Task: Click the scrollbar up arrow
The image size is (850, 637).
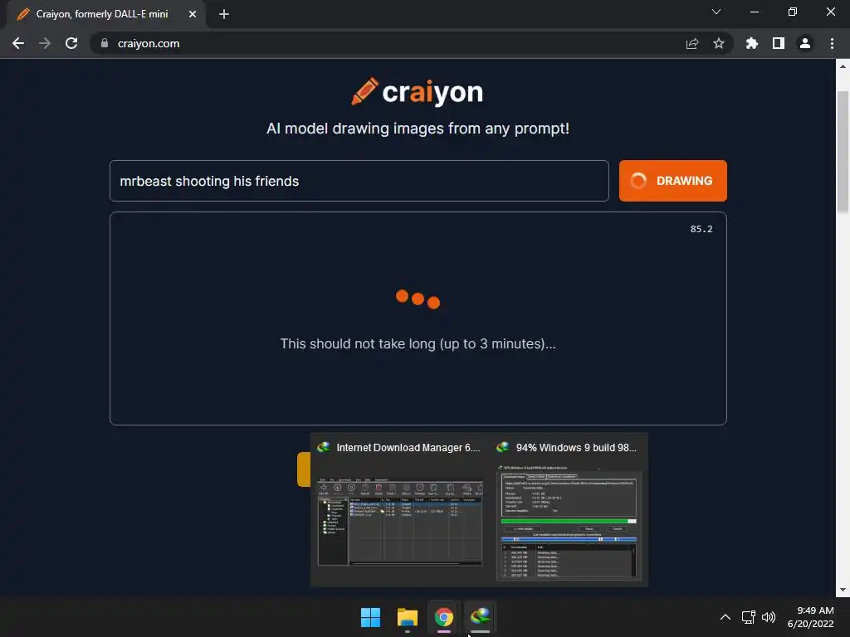Action: click(843, 66)
